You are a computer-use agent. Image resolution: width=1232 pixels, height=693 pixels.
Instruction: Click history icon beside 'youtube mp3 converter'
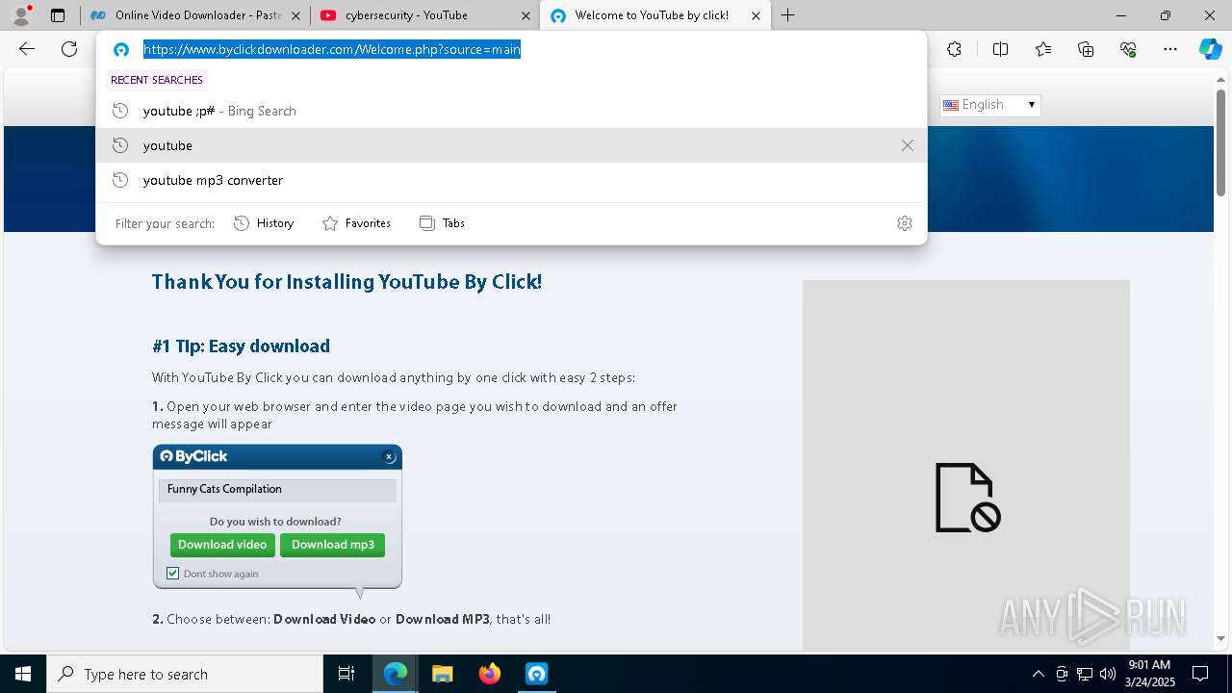tap(120, 180)
